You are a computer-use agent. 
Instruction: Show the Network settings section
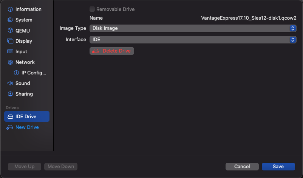click(27, 62)
